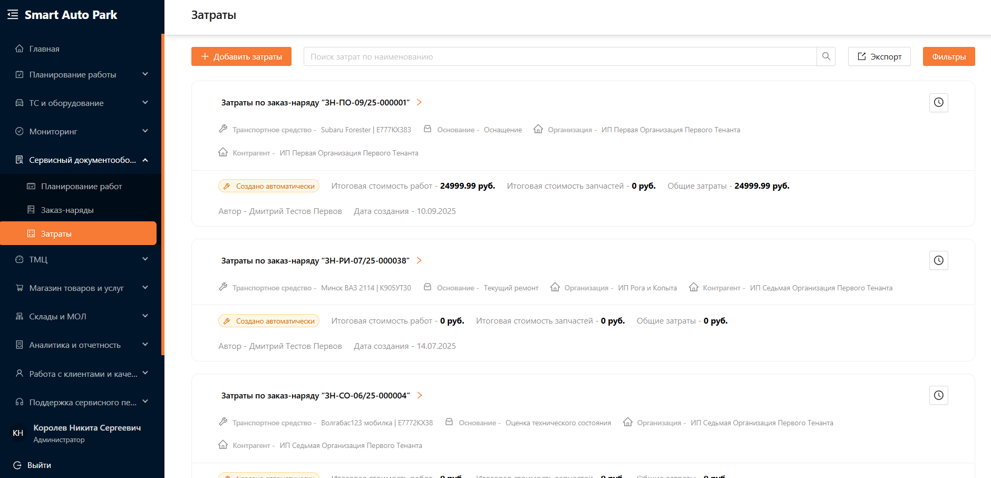The height and width of the screenshot is (478, 991).
Task: Collapse the Сервисный документооборот section
Action: tap(145, 160)
